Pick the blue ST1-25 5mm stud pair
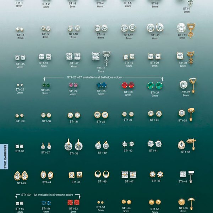The image size is (213, 213). coord(101,85)
